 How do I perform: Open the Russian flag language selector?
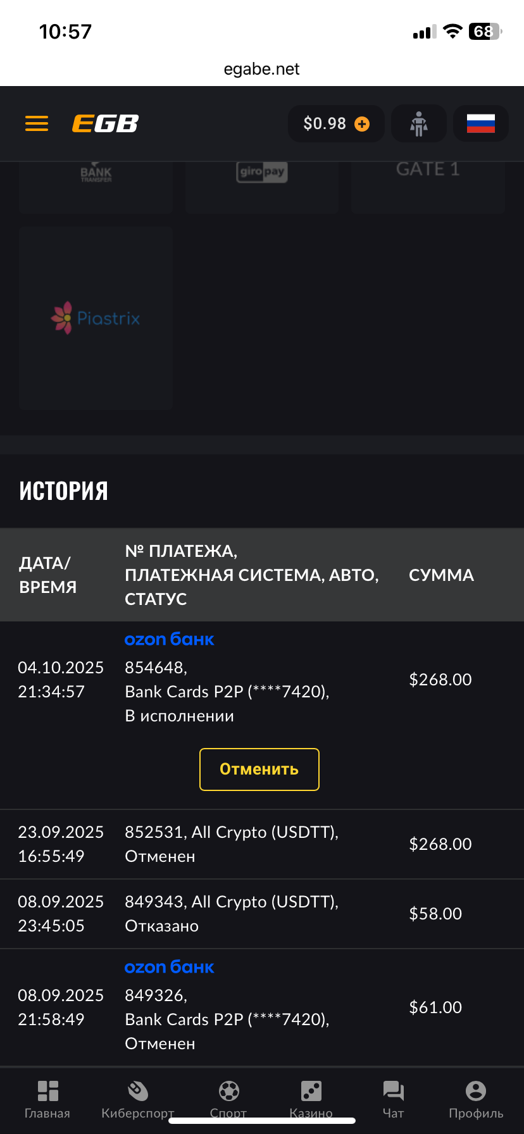(x=481, y=123)
